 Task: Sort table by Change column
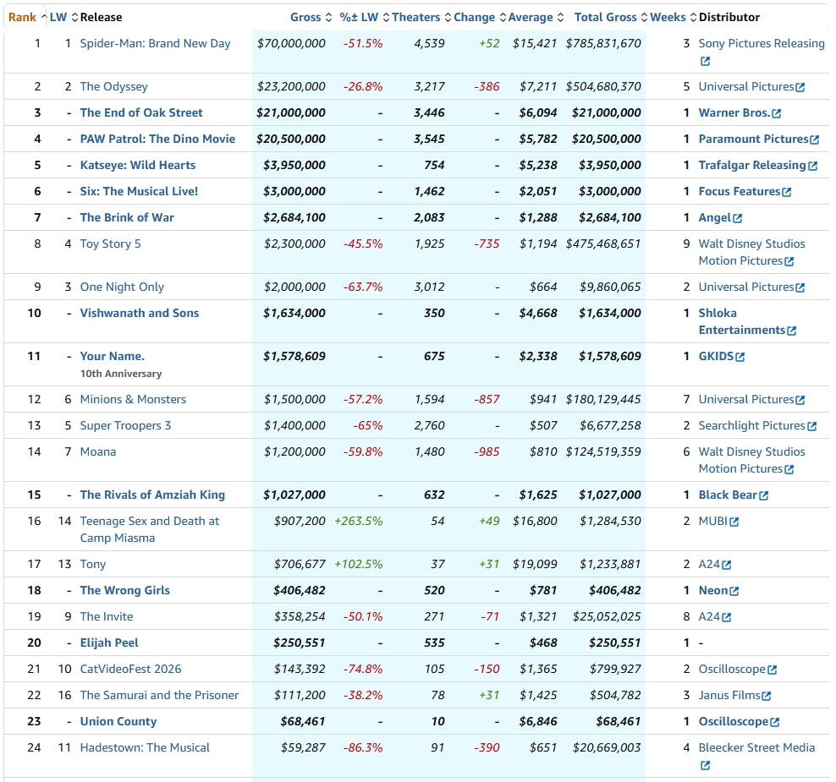click(x=479, y=17)
